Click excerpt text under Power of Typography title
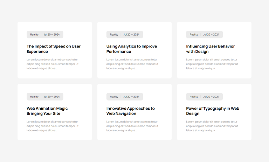Screen dimensions: 269x162 [x=212, y=126]
